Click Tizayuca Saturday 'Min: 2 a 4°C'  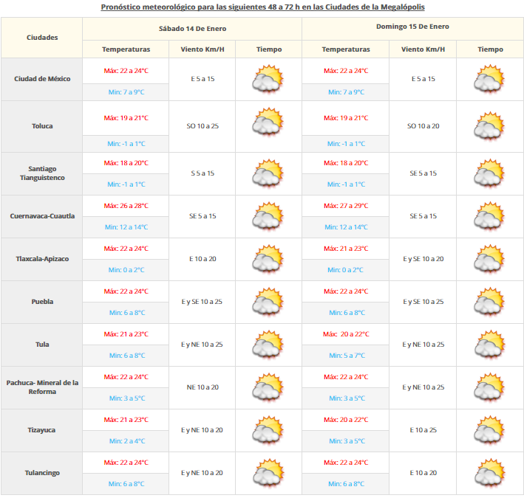(x=127, y=441)
